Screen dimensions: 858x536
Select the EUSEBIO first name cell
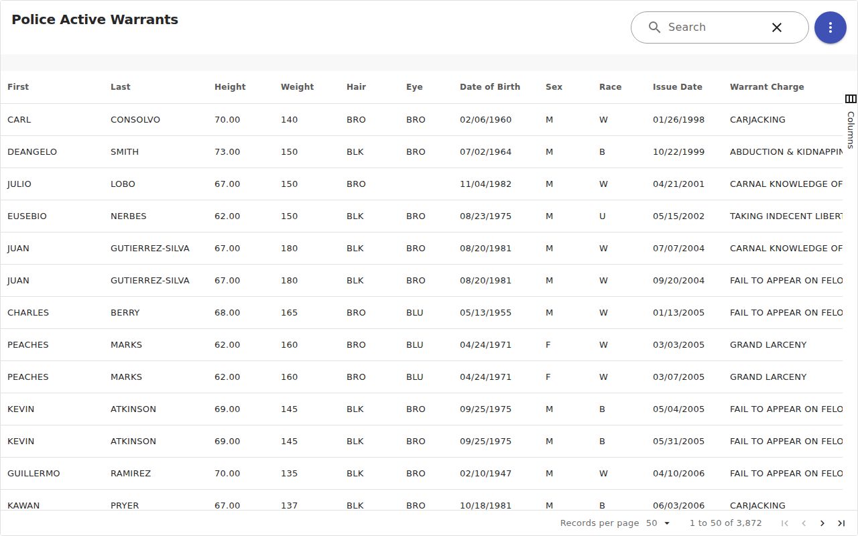click(52, 216)
